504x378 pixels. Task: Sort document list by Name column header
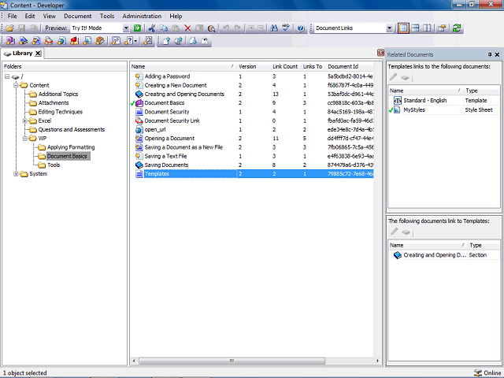click(x=183, y=66)
